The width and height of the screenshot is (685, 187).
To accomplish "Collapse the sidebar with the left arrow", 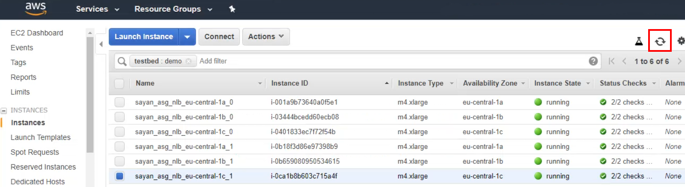I will (101, 44).
